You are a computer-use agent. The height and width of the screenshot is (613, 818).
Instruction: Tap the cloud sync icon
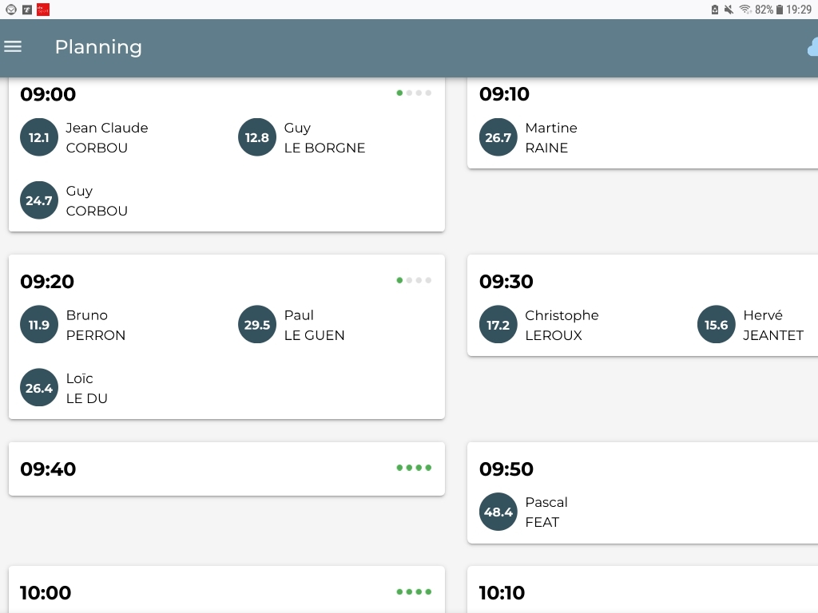[812, 48]
